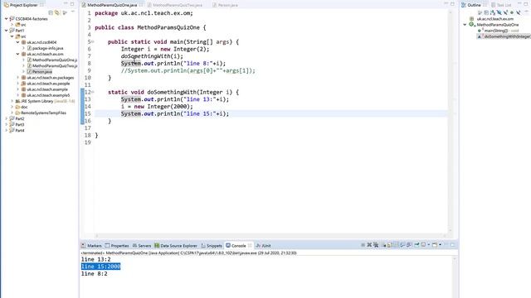Minimize the Project Explorer panel
The image size is (531, 298).
[66, 3]
